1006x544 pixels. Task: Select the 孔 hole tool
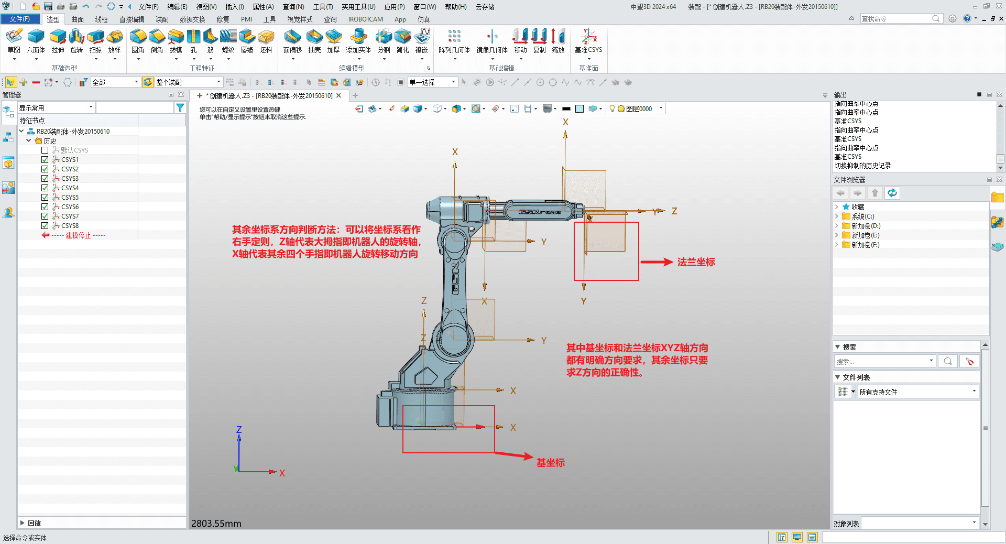point(194,41)
